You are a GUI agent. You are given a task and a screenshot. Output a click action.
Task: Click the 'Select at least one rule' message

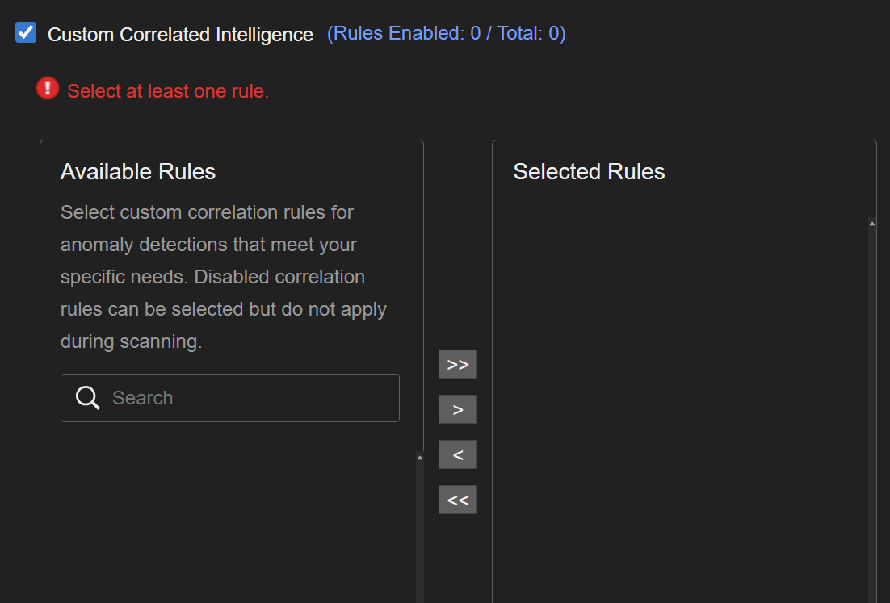click(x=168, y=92)
